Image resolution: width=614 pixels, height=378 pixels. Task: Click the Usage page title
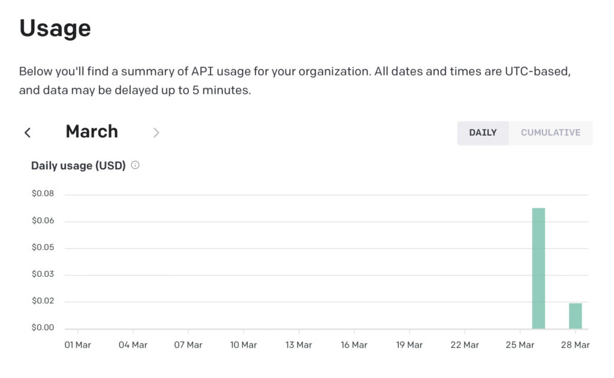(55, 28)
